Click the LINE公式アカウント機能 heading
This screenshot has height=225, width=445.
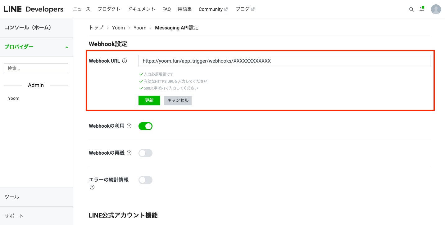[x=123, y=215]
